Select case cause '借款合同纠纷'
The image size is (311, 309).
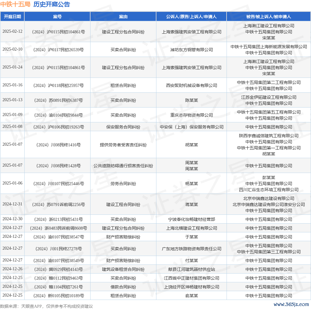123,287
